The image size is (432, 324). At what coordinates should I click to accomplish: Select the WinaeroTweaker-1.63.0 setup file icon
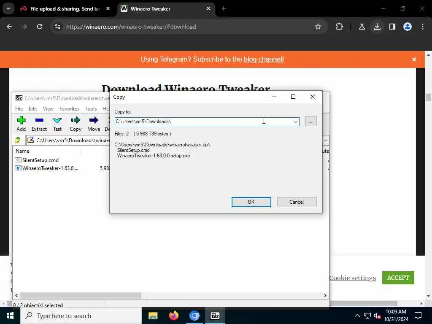18,168
